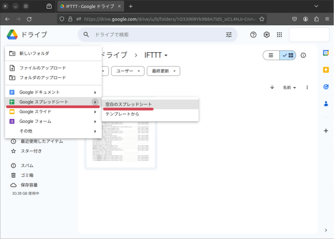Open the IFTTT folder dropdown
The height and width of the screenshot is (239, 334).
coord(156,55)
